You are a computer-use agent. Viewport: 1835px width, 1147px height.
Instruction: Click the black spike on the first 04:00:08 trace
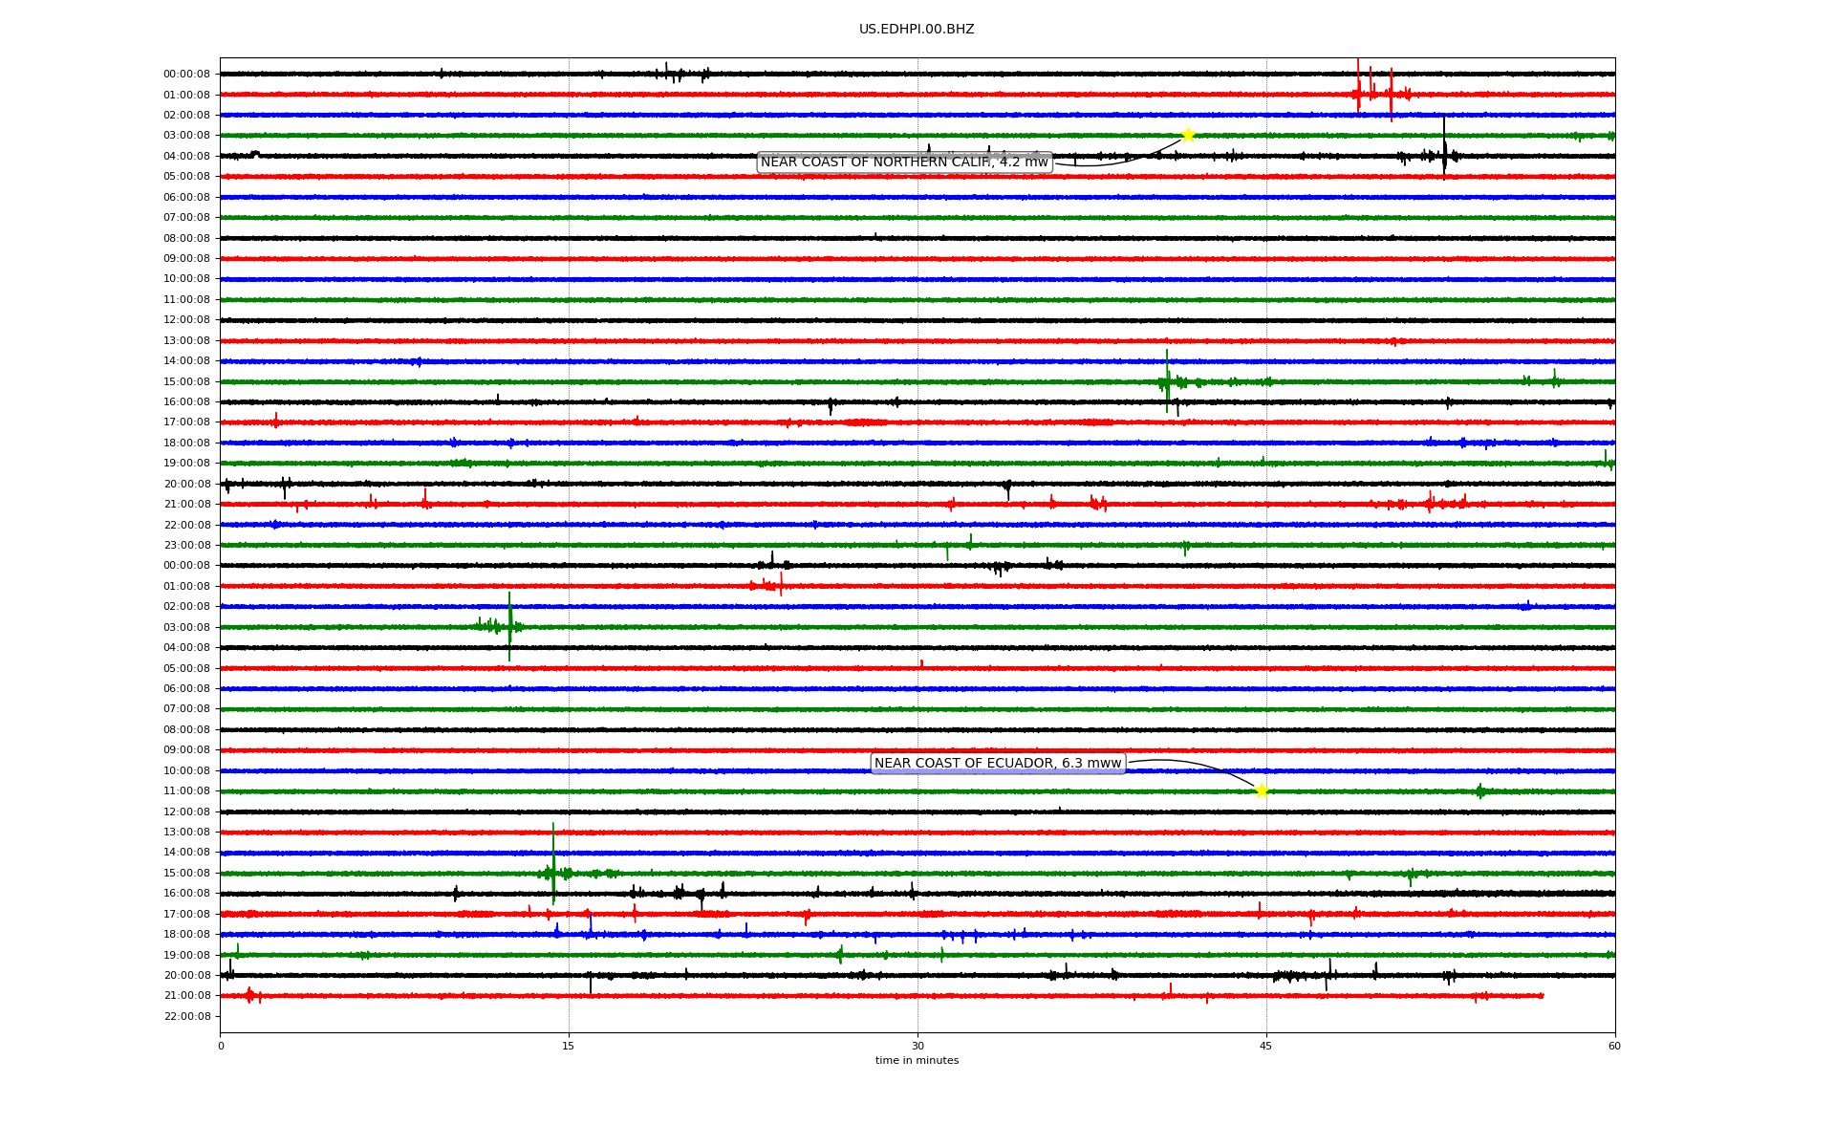click(1444, 148)
